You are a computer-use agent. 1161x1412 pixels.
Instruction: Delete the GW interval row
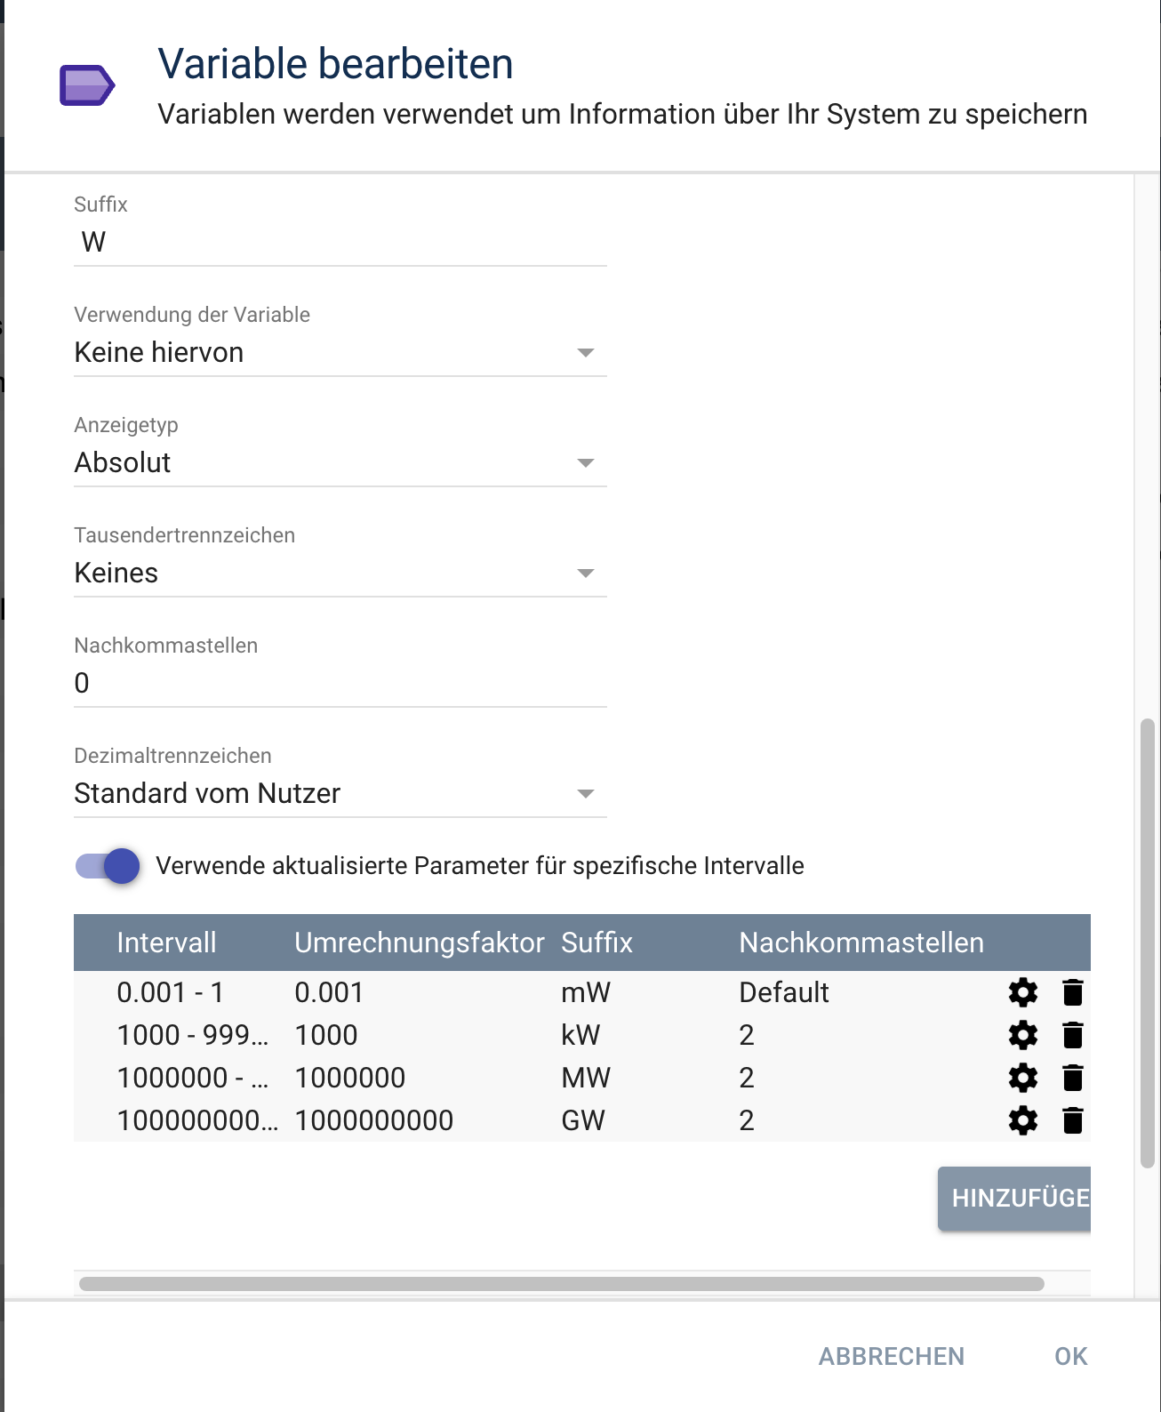click(1073, 1120)
